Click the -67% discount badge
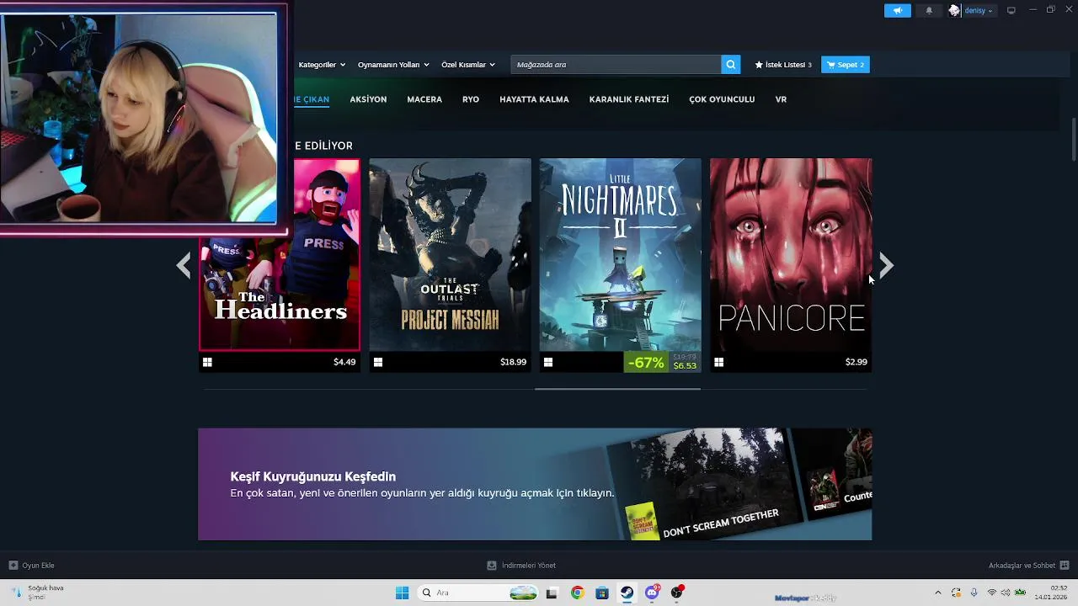Image resolution: width=1078 pixels, height=606 pixels. 645,363
